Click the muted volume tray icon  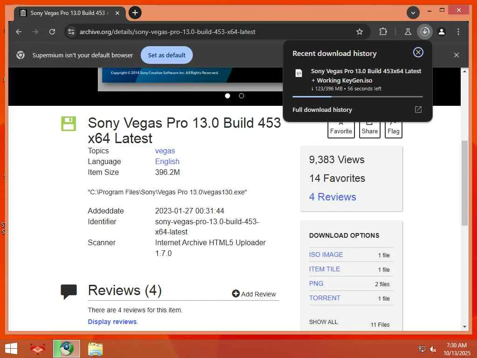[433, 349]
